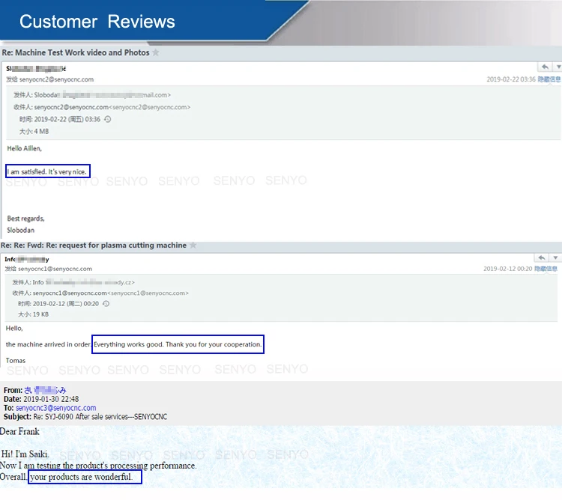
Task: Select senyocnc1@senyocnc.com address under Info sender
Action: pyautogui.click(x=55, y=269)
